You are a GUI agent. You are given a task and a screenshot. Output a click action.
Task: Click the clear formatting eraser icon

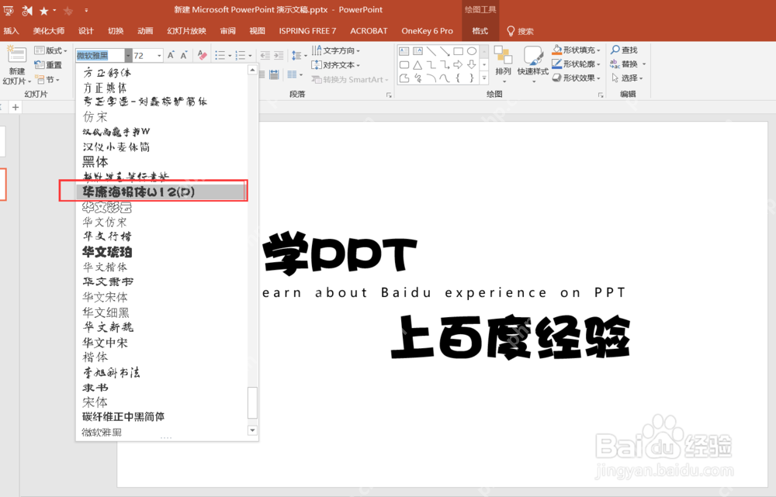coord(202,55)
